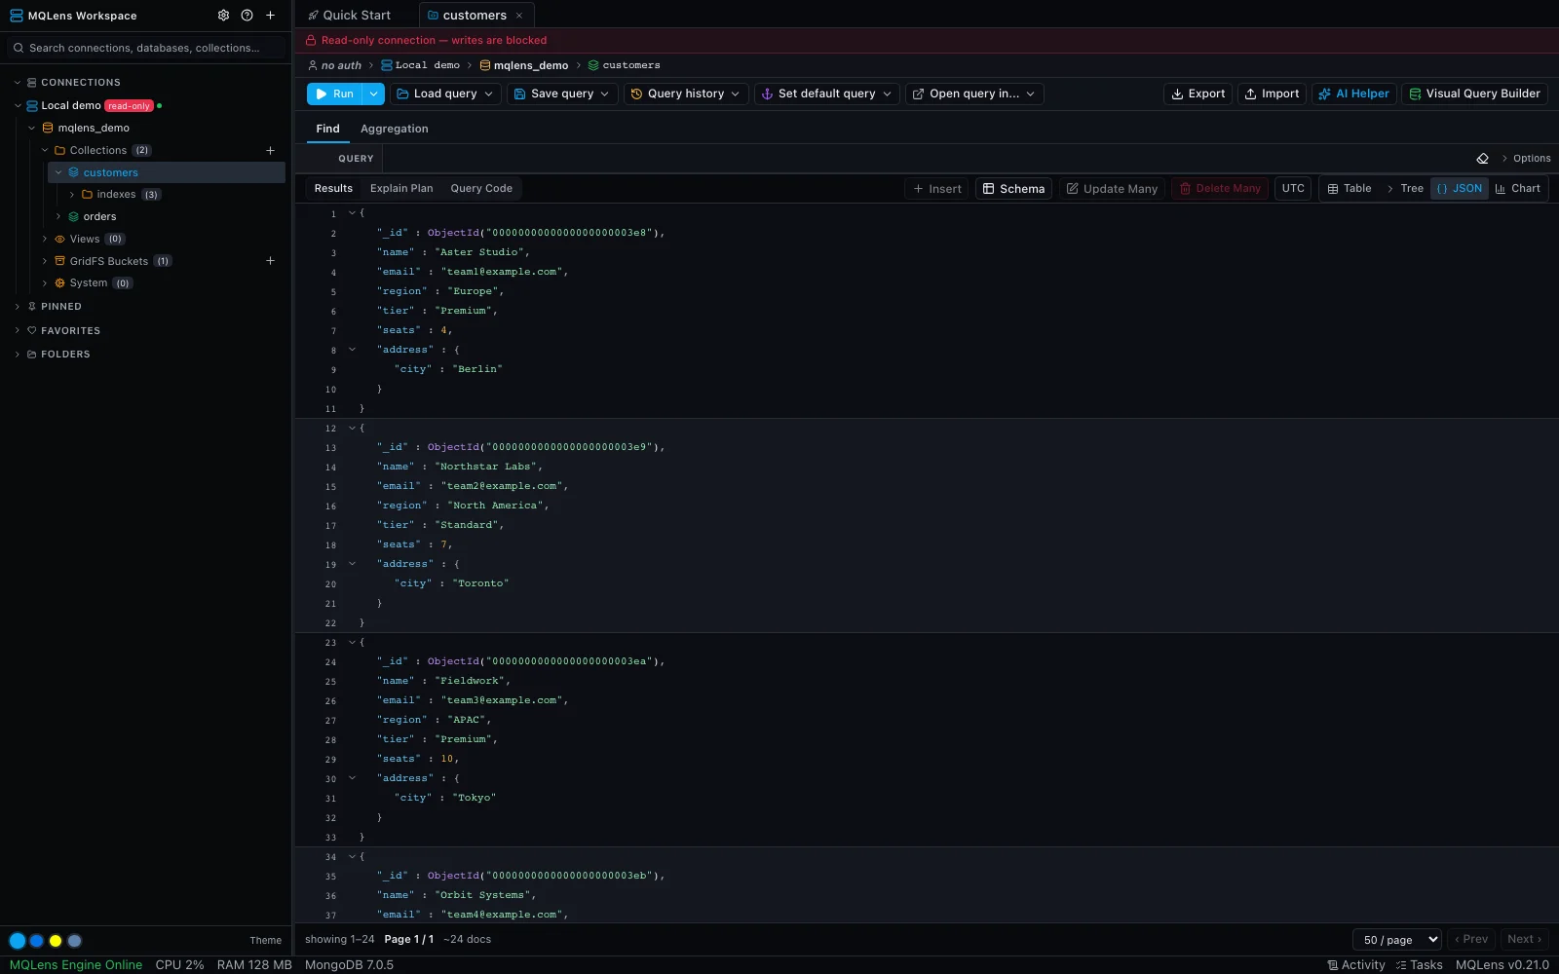This screenshot has height=974, width=1559.
Task: Switch to the Aggregation tab
Action: click(x=394, y=129)
